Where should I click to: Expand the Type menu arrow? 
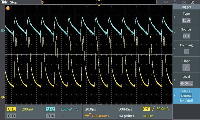tap(174, 17)
